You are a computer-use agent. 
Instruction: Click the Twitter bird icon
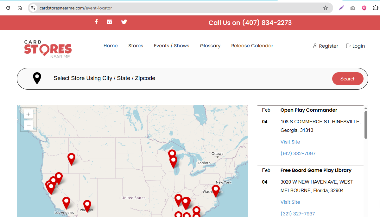(x=124, y=22)
